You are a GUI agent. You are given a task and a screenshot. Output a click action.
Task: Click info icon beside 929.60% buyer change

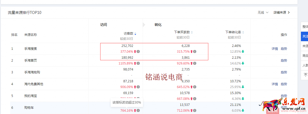(x=195, y=63)
